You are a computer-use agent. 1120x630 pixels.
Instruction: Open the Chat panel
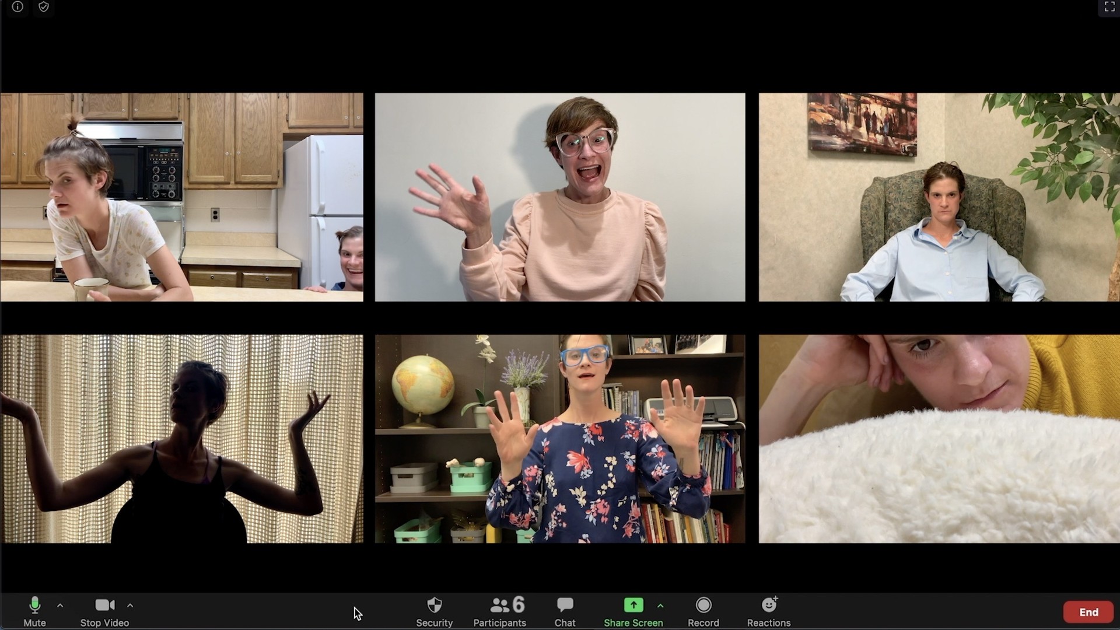click(x=565, y=612)
